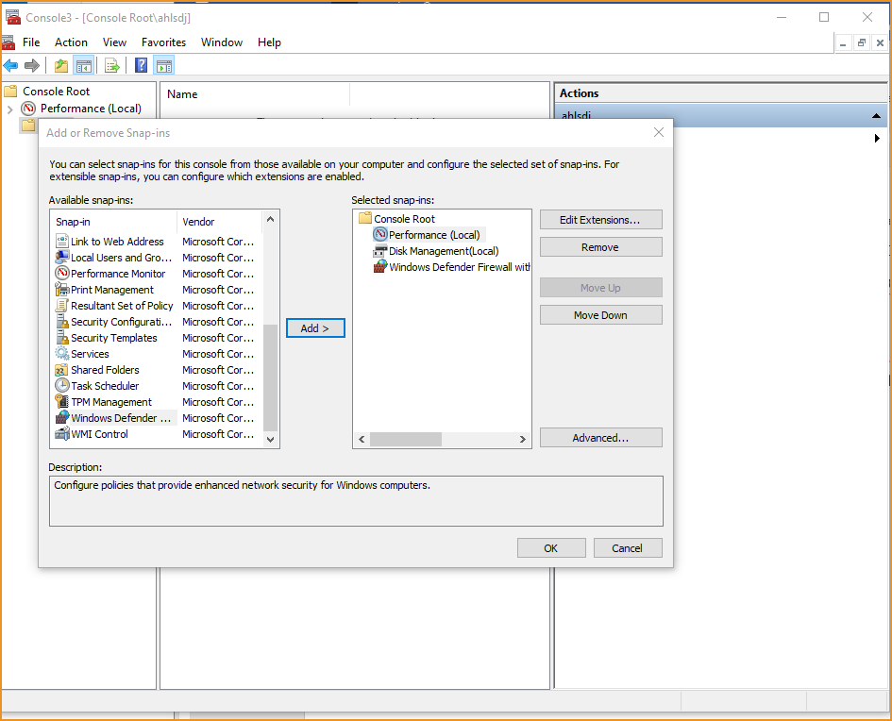Open the View menu
This screenshot has width=892, height=721.
[114, 42]
